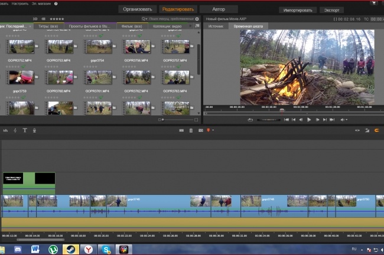
Task: Open the search options magnifier dropdown
Action: coord(144,19)
